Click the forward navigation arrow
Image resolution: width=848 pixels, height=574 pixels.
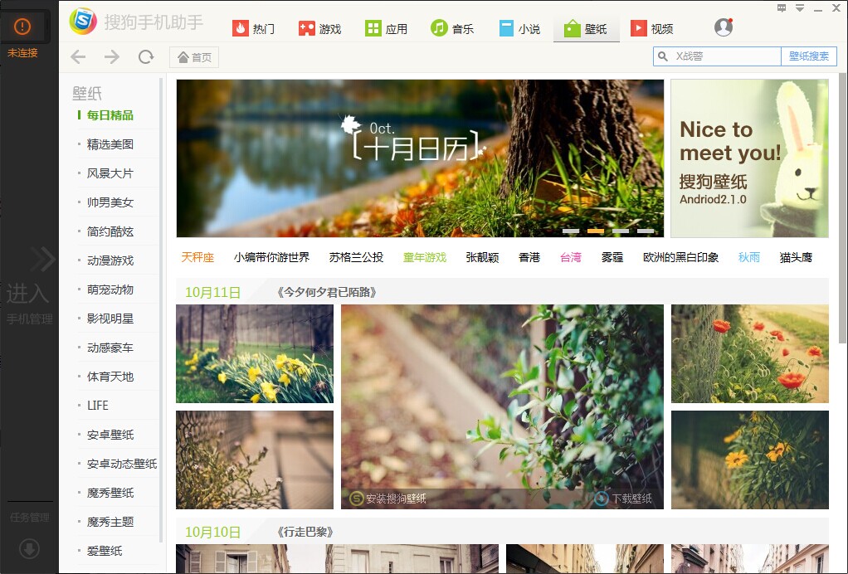coord(110,57)
